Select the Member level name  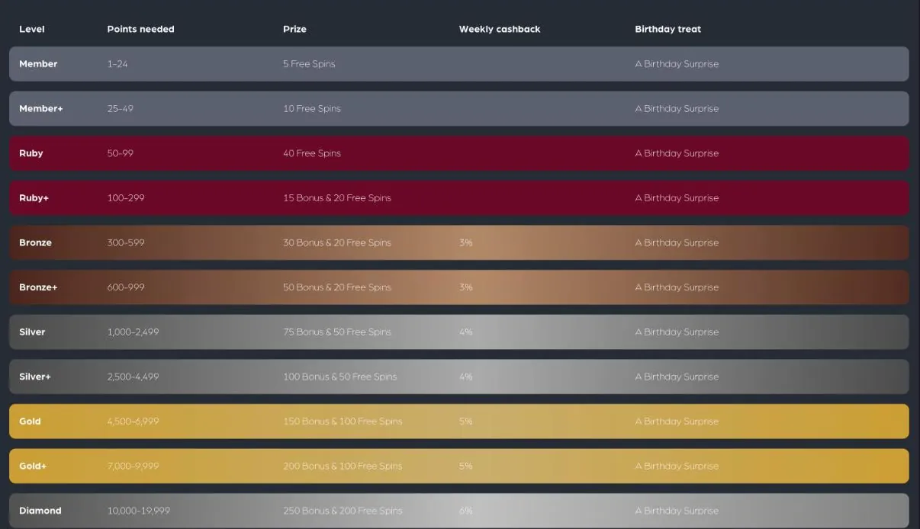coord(38,64)
